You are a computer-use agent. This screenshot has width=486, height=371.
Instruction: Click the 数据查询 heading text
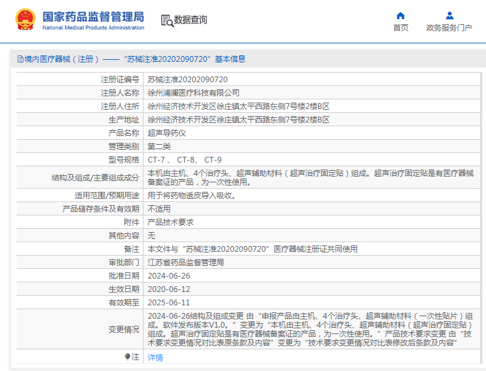[190, 20]
